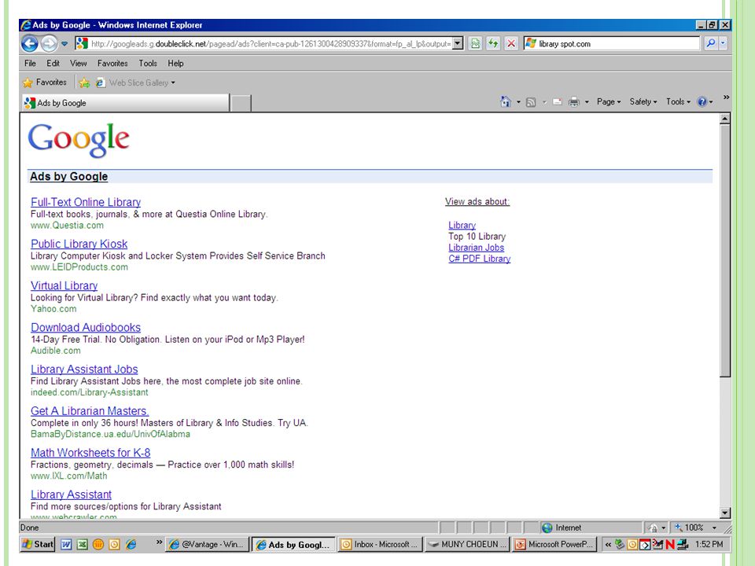Screen dimensions: 755x566
Task: Click the Audible.com green URL text
Action: pos(55,351)
